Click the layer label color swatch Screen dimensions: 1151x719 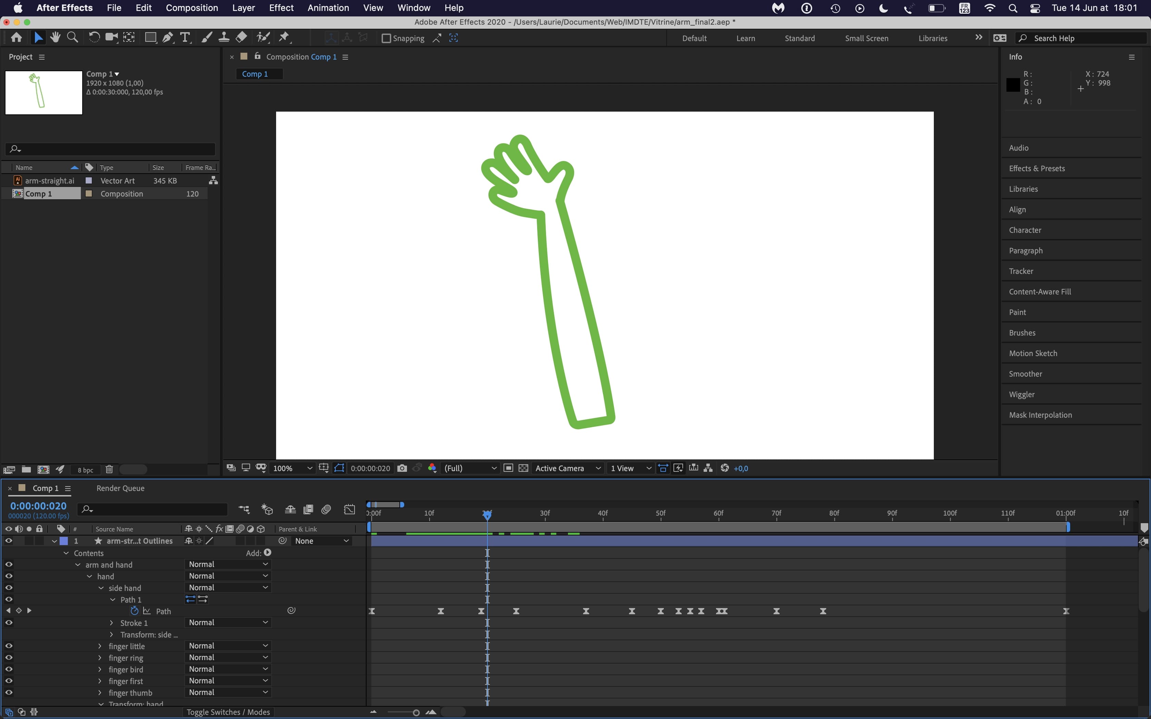[x=63, y=541]
